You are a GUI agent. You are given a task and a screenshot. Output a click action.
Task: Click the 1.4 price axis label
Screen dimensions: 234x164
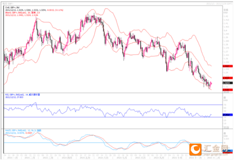pyautogui.click(x=225, y=30)
